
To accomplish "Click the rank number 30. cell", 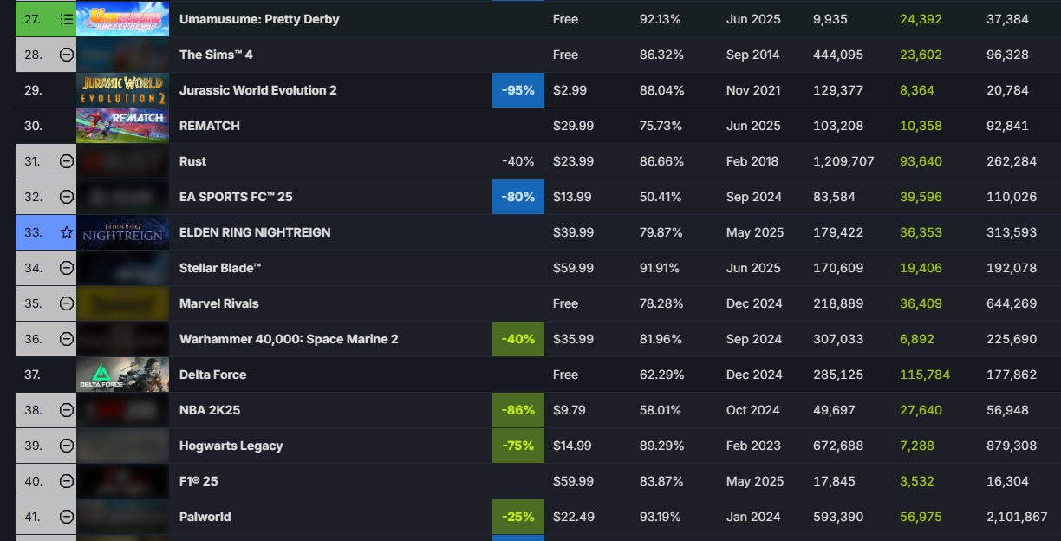I will [33, 126].
